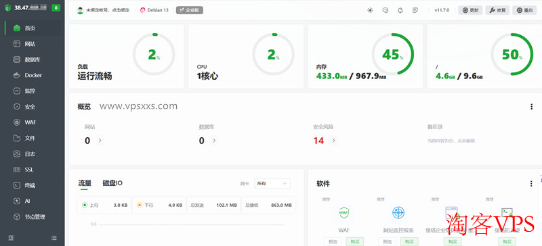Expand 安全风险 chevron next to 14
This screenshot has height=246, width=542.
click(333, 141)
